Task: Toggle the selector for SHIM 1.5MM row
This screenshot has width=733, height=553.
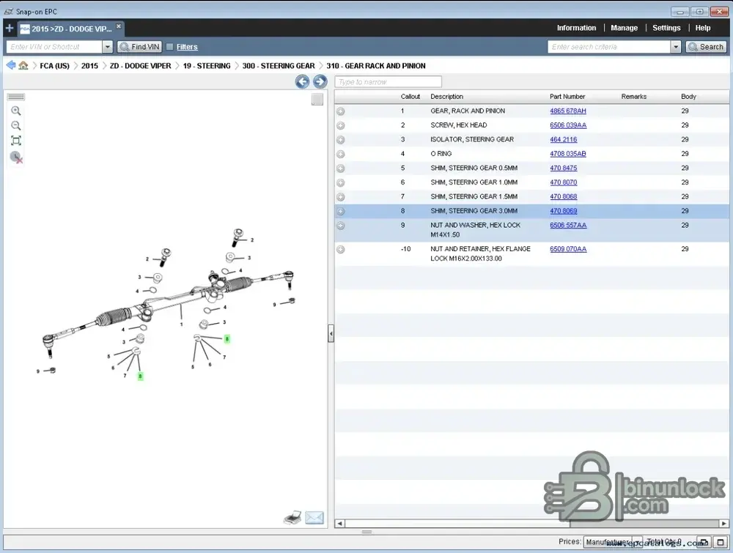Action: (341, 197)
